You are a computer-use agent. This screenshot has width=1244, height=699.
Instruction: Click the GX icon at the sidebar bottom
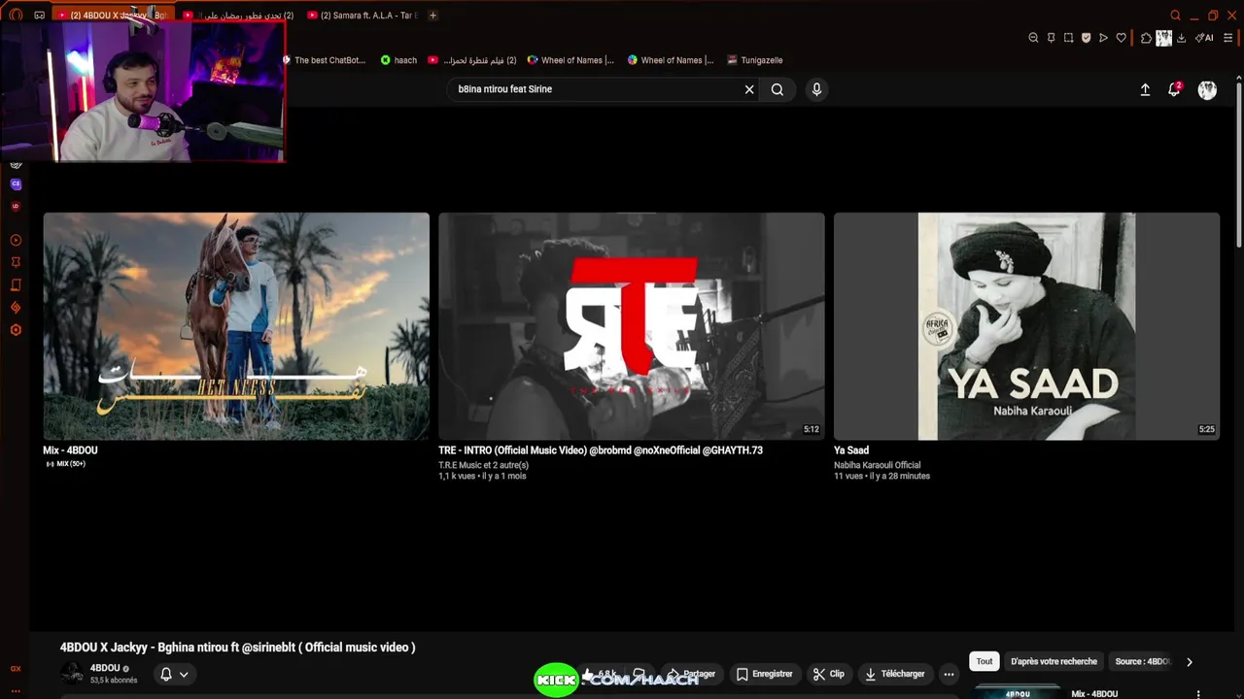point(16,669)
